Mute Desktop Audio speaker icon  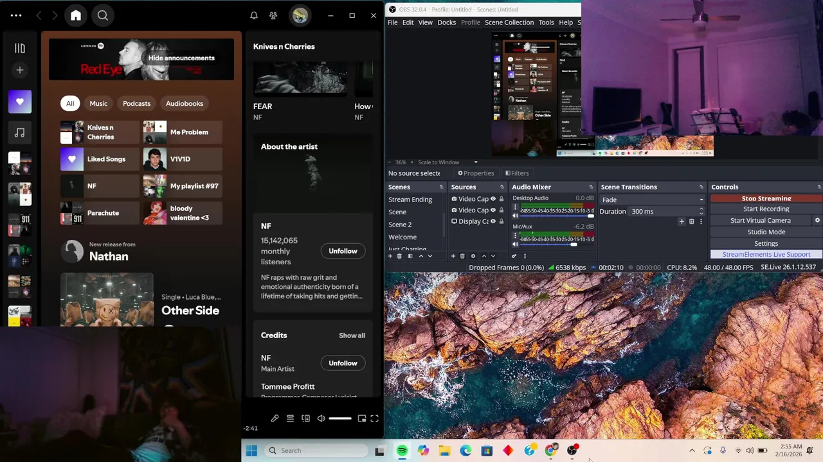tap(515, 216)
